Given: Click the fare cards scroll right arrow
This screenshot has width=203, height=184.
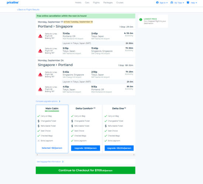Looking at the screenshot, I should pos(134,155).
